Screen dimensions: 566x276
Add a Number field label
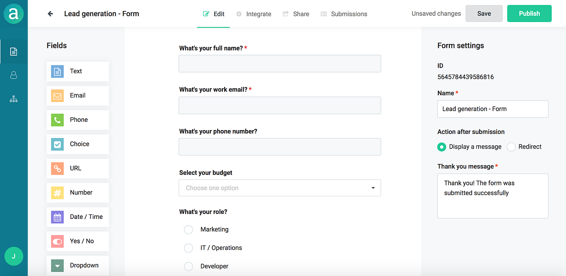[81, 193]
